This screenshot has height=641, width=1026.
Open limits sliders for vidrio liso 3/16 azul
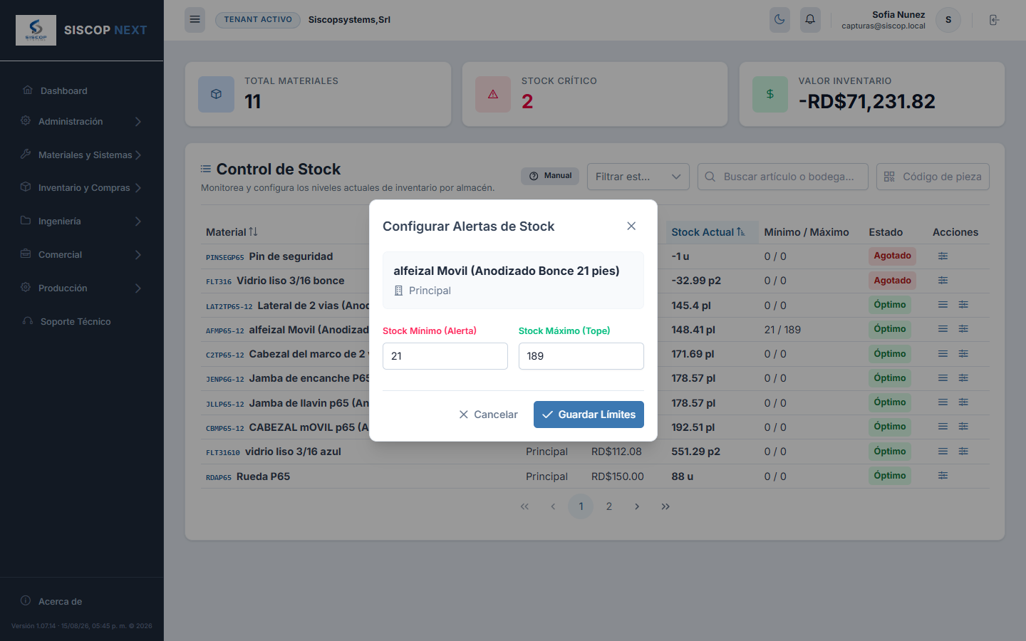[x=963, y=452]
